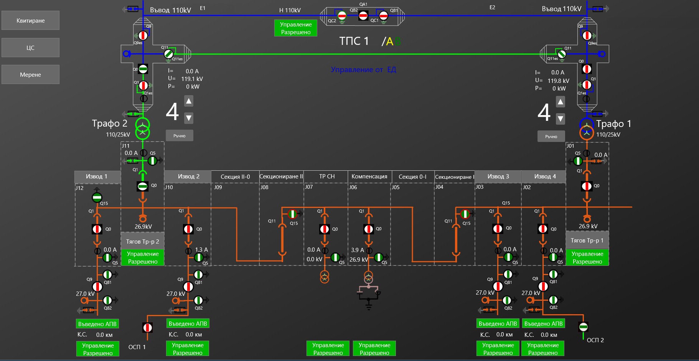699x361 pixels.
Task: Click the QA1 circuit breaker symbol
Action: (x=363, y=16)
